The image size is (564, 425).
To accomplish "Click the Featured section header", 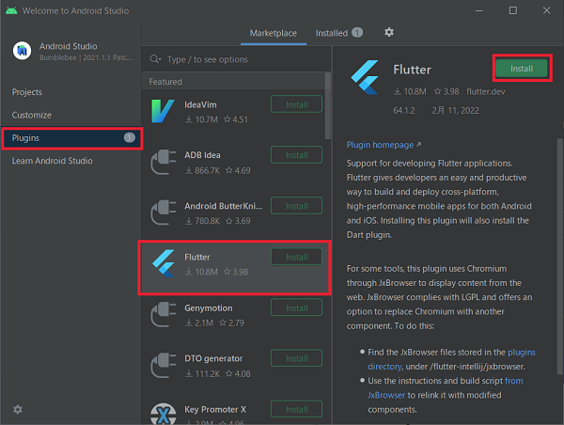I will pos(165,82).
